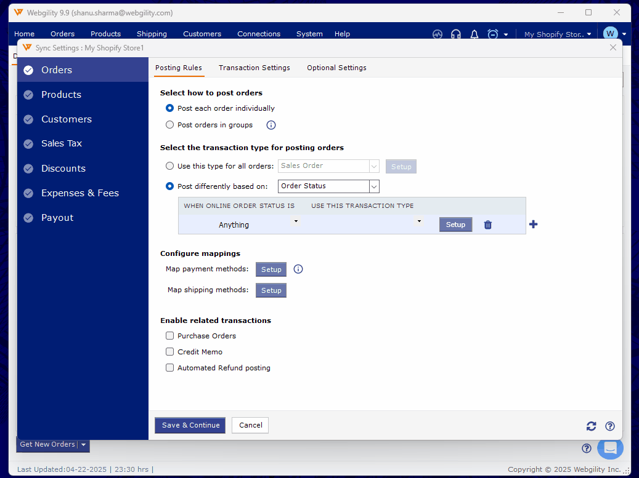Click info icon next to payment methods Setup
Viewport: 639px width, 478px height.
pyautogui.click(x=298, y=269)
